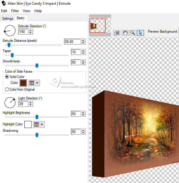
Task: Click the Smoothness slider handle
Action: click(x=37, y=66)
